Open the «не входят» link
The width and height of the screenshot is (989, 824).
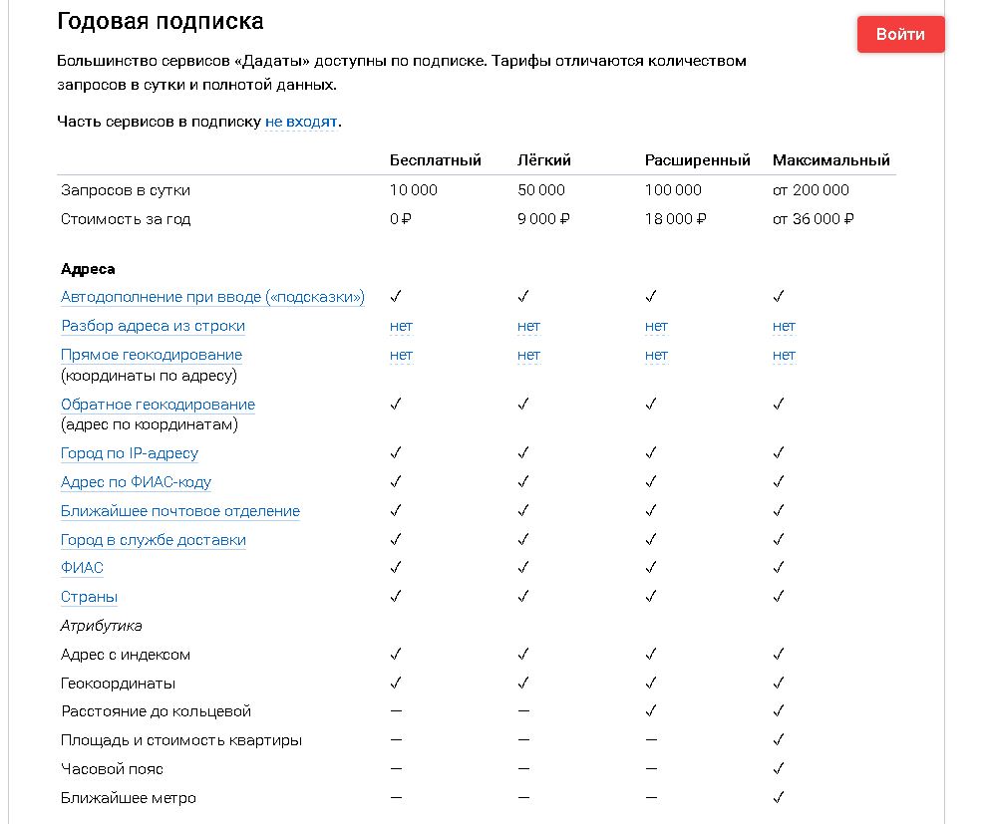(300, 122)
